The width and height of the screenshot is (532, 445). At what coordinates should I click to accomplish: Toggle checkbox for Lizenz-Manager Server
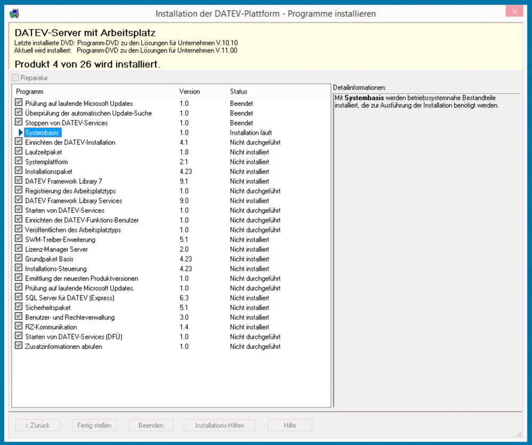(x=19, y=249)
